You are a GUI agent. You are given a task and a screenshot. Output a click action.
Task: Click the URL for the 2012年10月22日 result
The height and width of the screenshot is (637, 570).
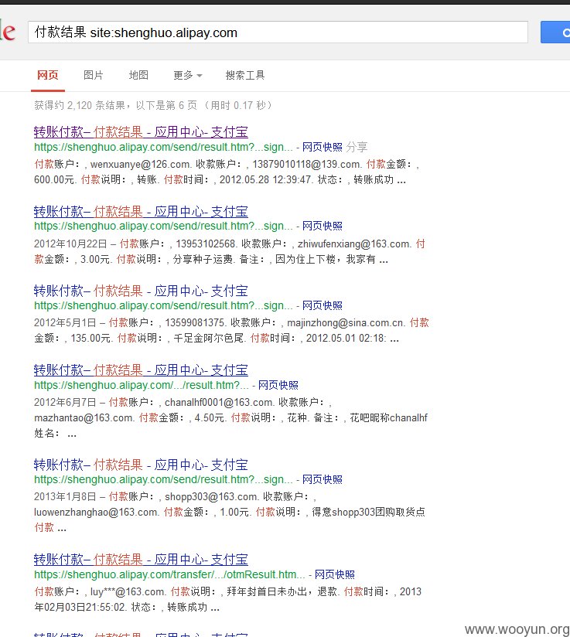(163, 226)
